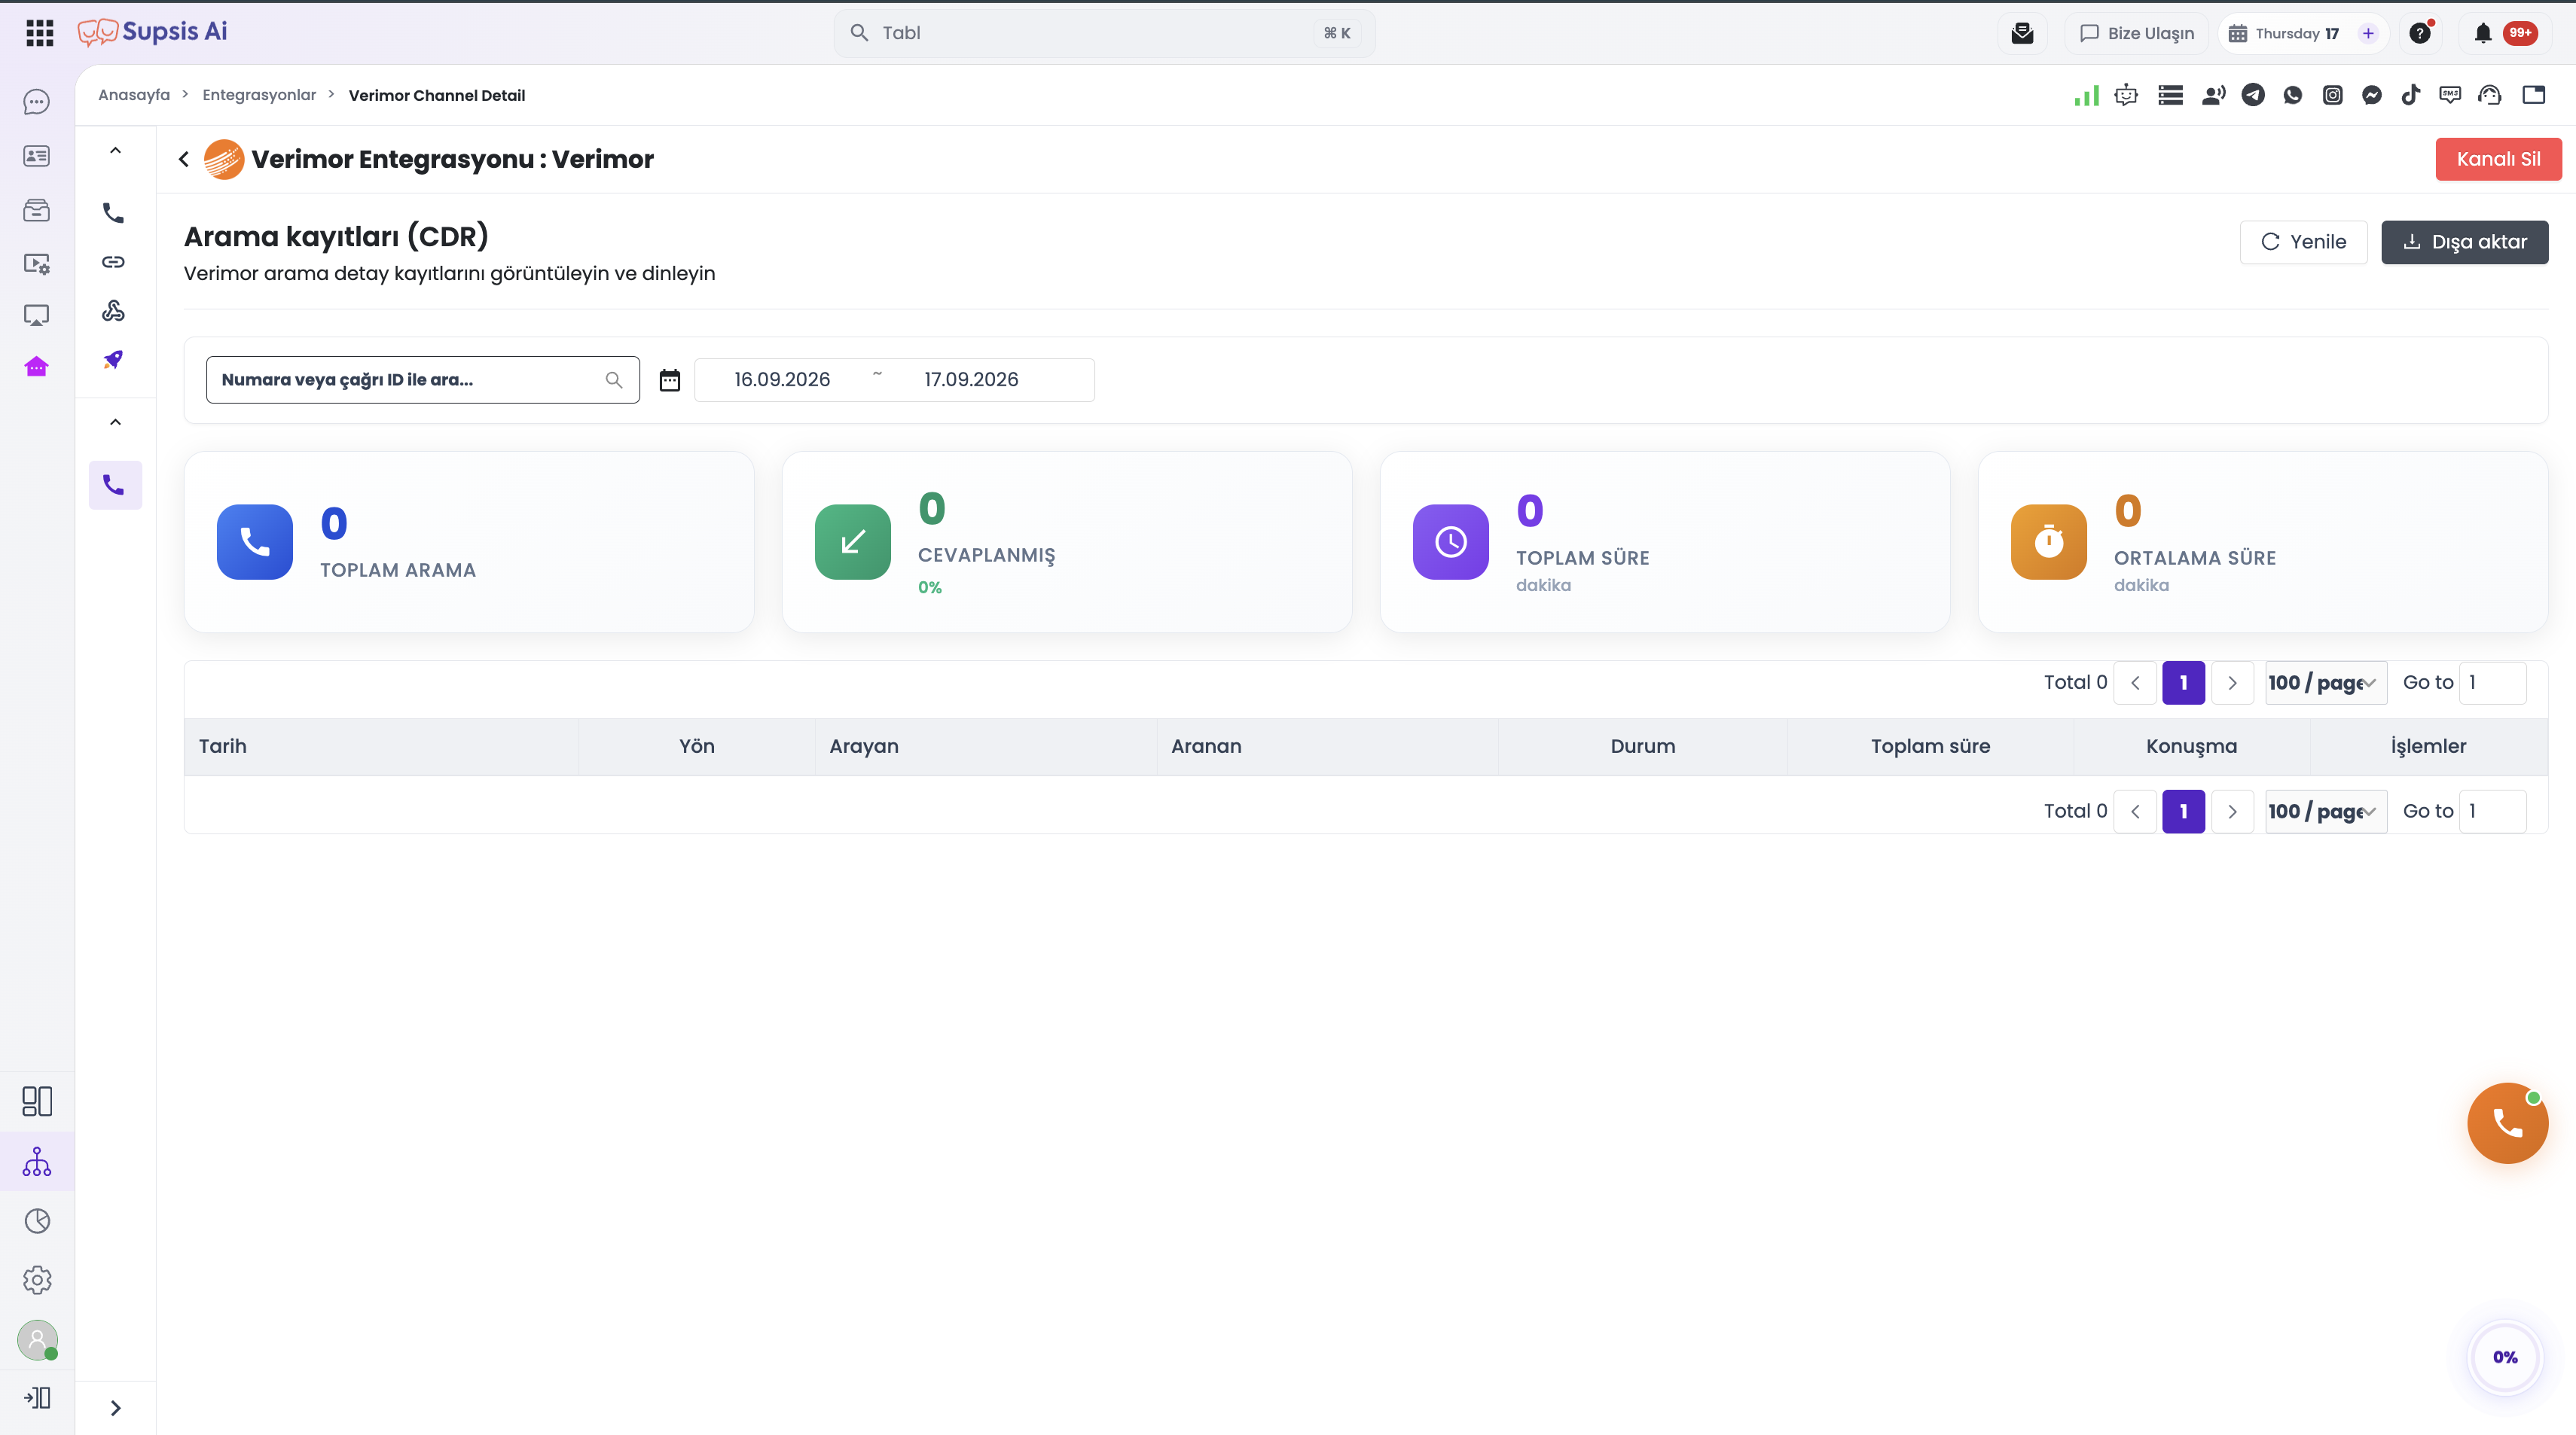The image size is (2576, 1435).
Task: Click the Kanalı Sil button
Action: pos(2498,159)
